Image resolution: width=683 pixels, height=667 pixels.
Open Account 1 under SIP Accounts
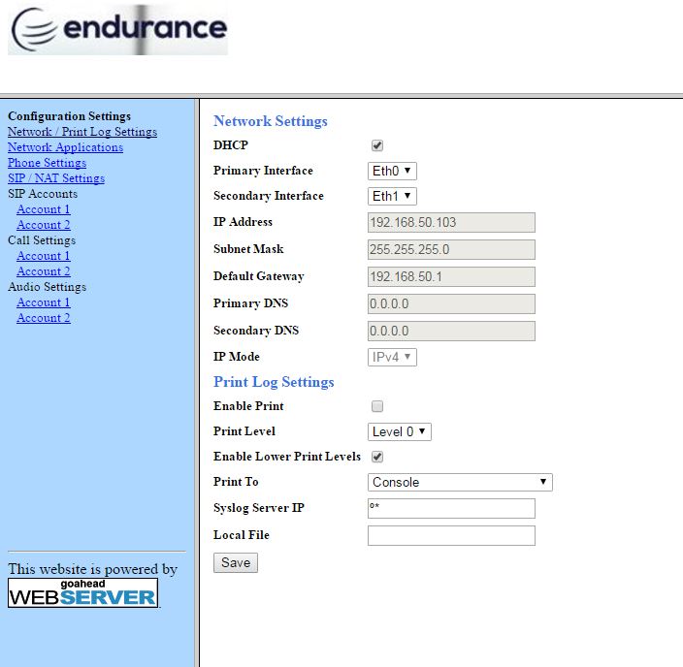(x=44, y=209)
